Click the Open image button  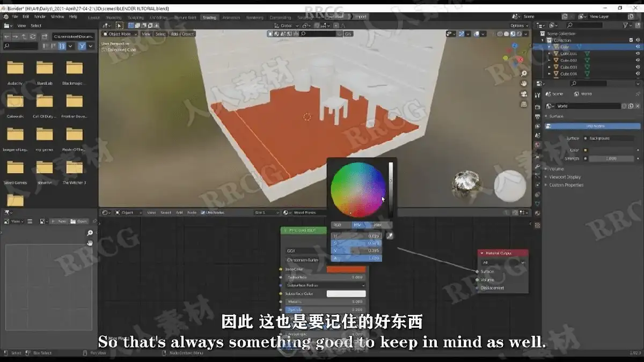[x=79, y=221]
